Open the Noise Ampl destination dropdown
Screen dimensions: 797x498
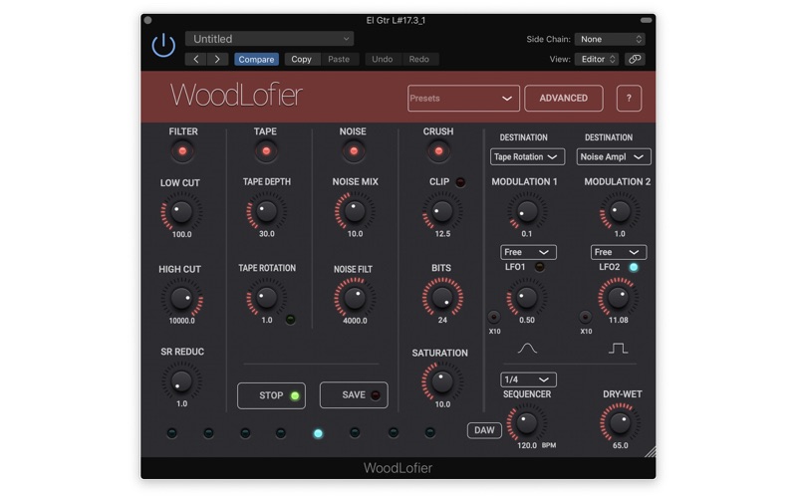[614, 156]
